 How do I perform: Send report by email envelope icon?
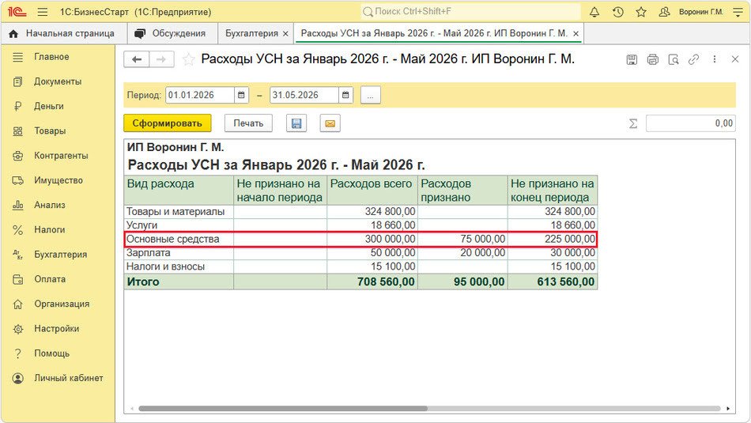pos(330,123)
